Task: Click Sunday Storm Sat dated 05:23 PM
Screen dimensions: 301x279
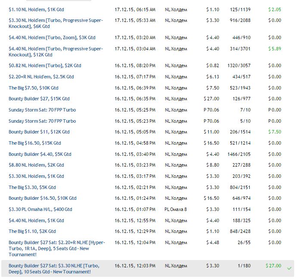Action: tap(42, 121)
